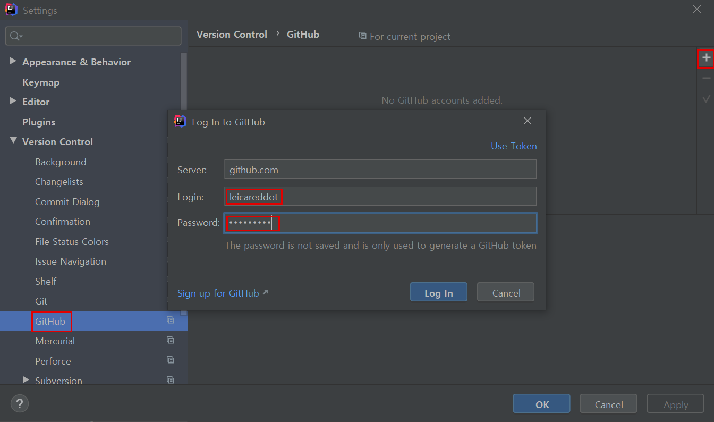Click the IntelliJ icon in login dialog title
Screen dimensions: 714x422
click(x=180, y=121)
